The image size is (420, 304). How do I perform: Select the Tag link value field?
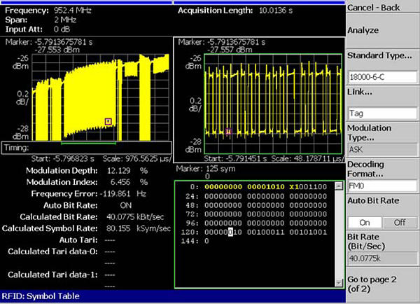[381, 113]
